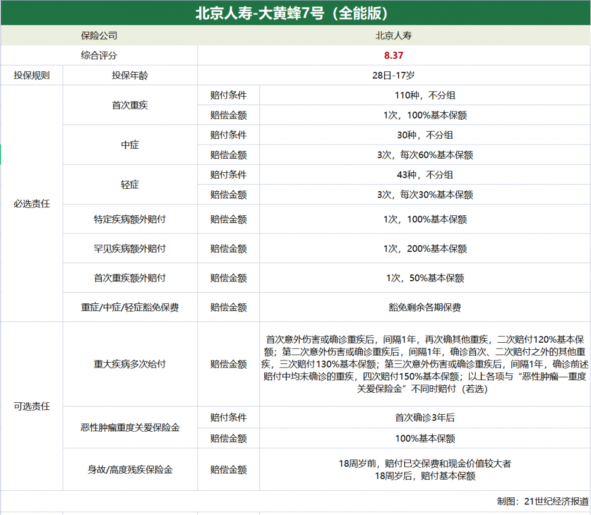591x515 pixels.
Task: Click 赔偿金额 in the 轻症 row
Action: (x=228, y=195)
